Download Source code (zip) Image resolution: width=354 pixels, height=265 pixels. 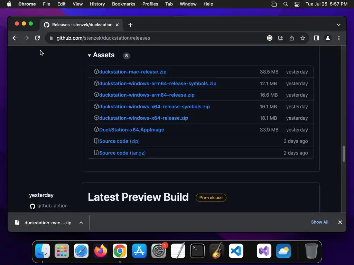119,141
